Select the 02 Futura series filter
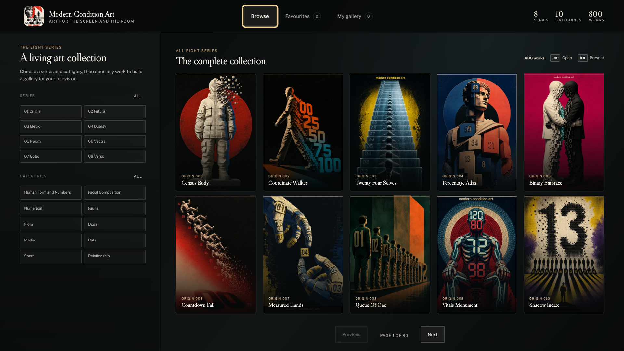 (x=115, y=111)
